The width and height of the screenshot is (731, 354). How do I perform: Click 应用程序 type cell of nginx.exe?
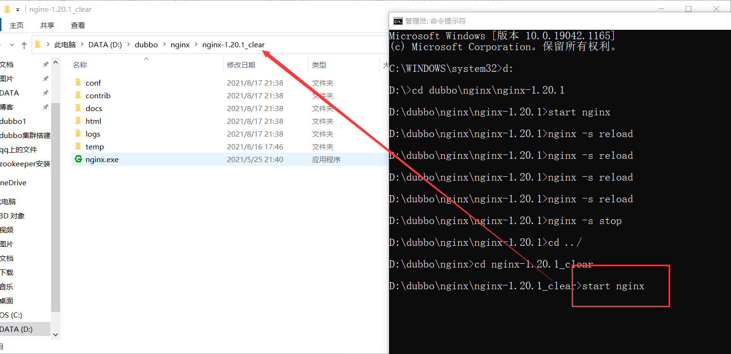tap(326, 159)
